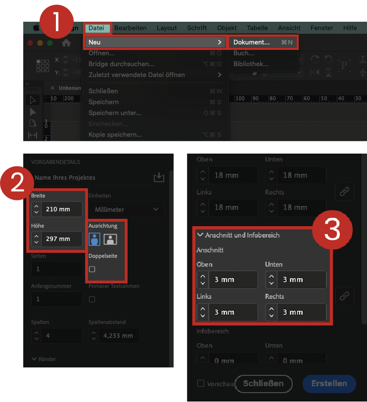Click the Anfangsnummer field
Viewport: 367px width, 402px height.
57,299
